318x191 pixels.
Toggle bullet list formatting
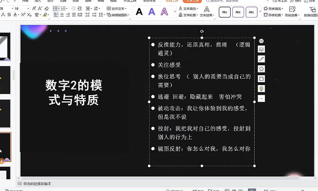[56, 8]
